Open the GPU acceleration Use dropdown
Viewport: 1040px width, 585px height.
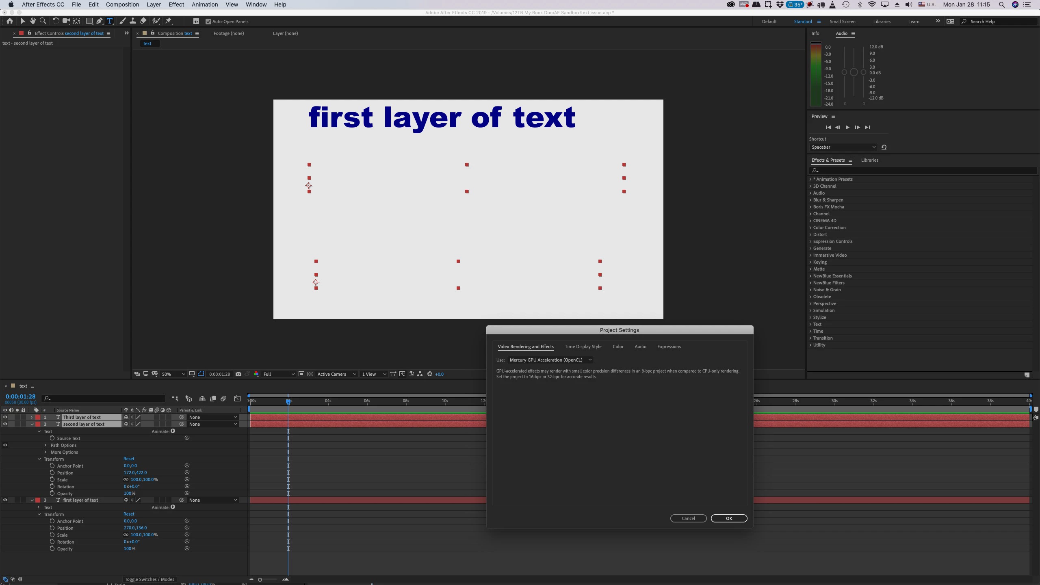pos(550,360)
